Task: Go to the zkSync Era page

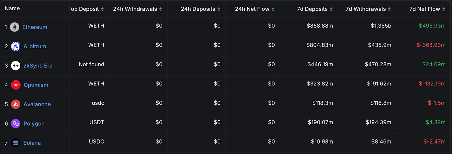Action: (38, 66)
